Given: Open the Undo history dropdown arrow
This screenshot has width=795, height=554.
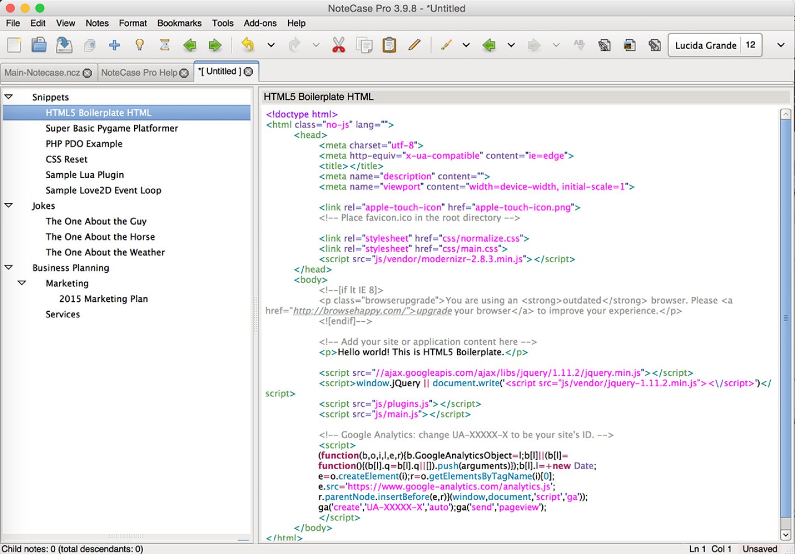Looking at the screenshot, I should pyautogui.click(x=271, y=45).
